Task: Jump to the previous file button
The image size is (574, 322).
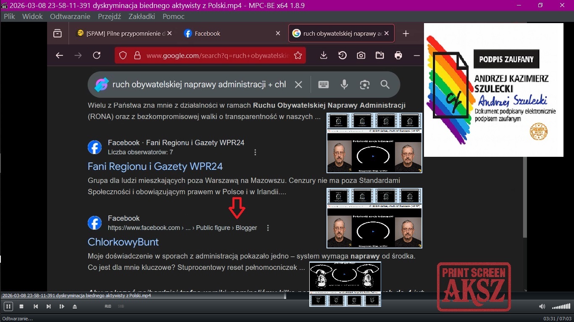Action: pos(36,306)
